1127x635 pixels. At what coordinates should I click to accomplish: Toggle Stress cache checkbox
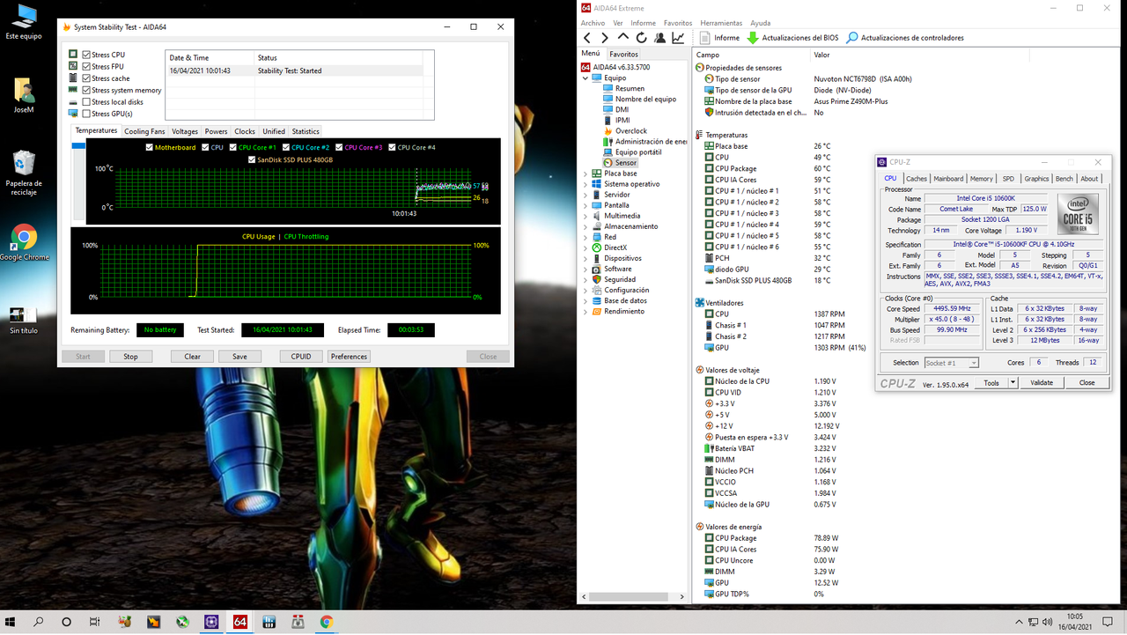[x=86, y=78]
